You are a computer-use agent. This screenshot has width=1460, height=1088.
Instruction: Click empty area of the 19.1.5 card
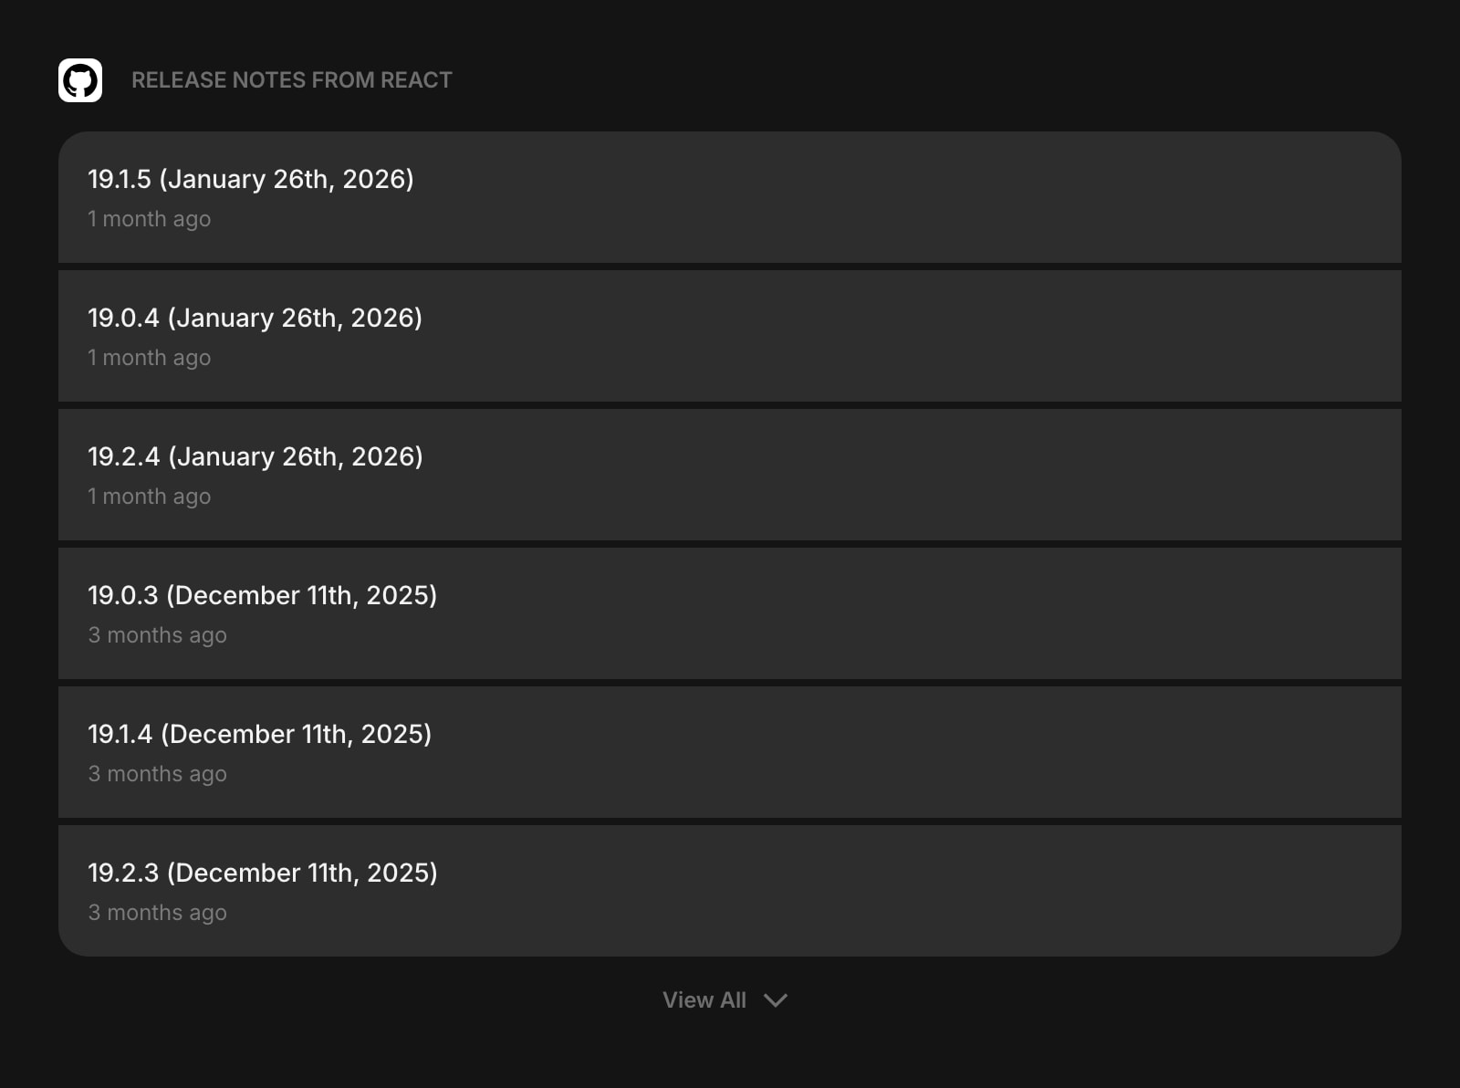pyautogui.click(x=912, y=197)
